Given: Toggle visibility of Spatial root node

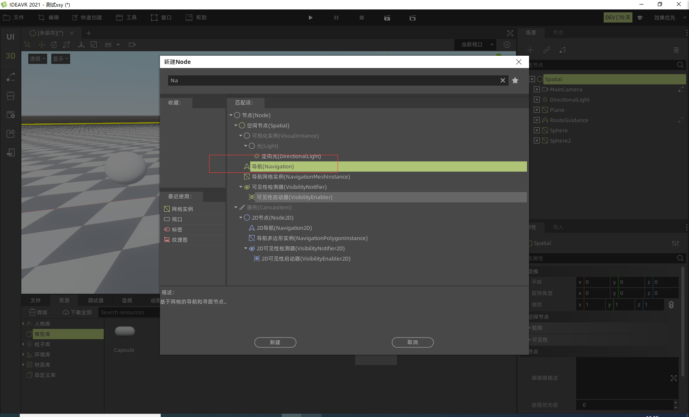Looking at the screenshot, I should click(532, 79).
